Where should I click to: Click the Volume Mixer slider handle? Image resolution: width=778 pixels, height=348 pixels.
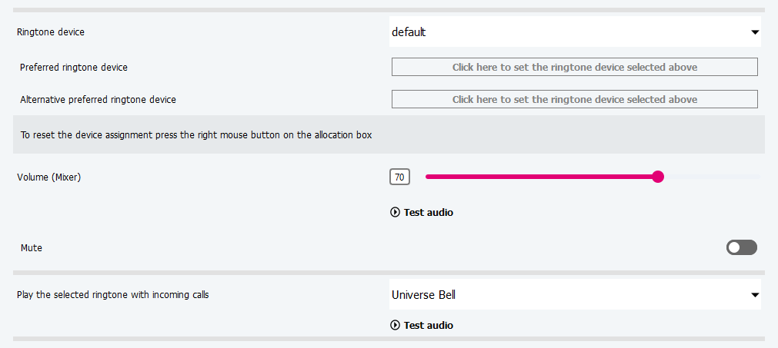point(658,177)
